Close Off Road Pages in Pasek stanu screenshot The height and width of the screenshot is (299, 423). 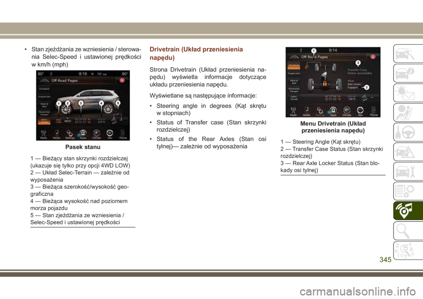coord(122,80)
